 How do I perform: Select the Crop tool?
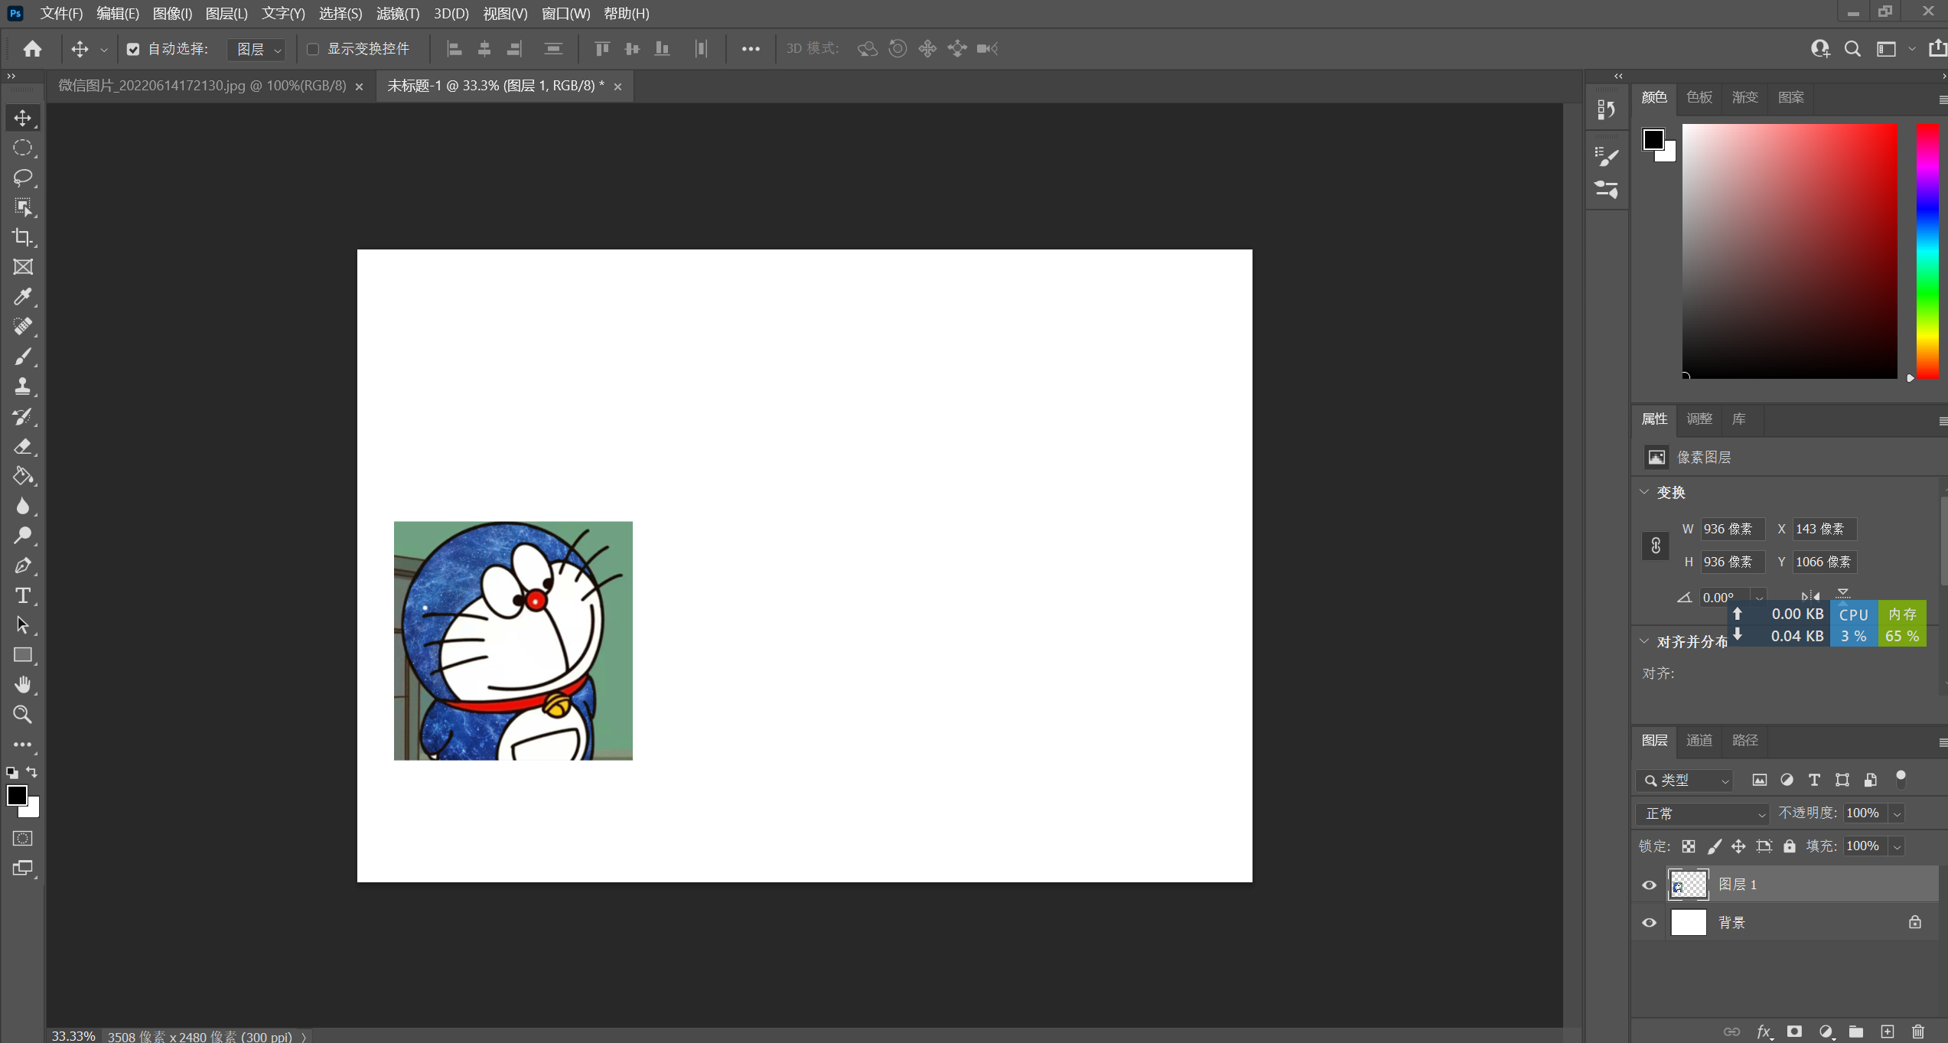coord(23,237)
